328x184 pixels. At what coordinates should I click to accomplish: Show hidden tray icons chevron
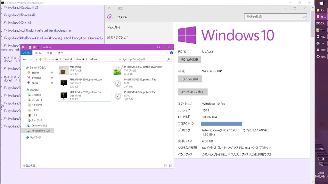click(318, 159)
